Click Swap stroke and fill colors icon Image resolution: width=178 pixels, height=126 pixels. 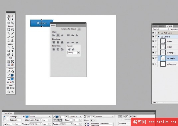[13, 82]
